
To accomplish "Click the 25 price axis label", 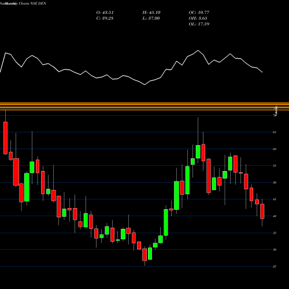I will point(275,266).
